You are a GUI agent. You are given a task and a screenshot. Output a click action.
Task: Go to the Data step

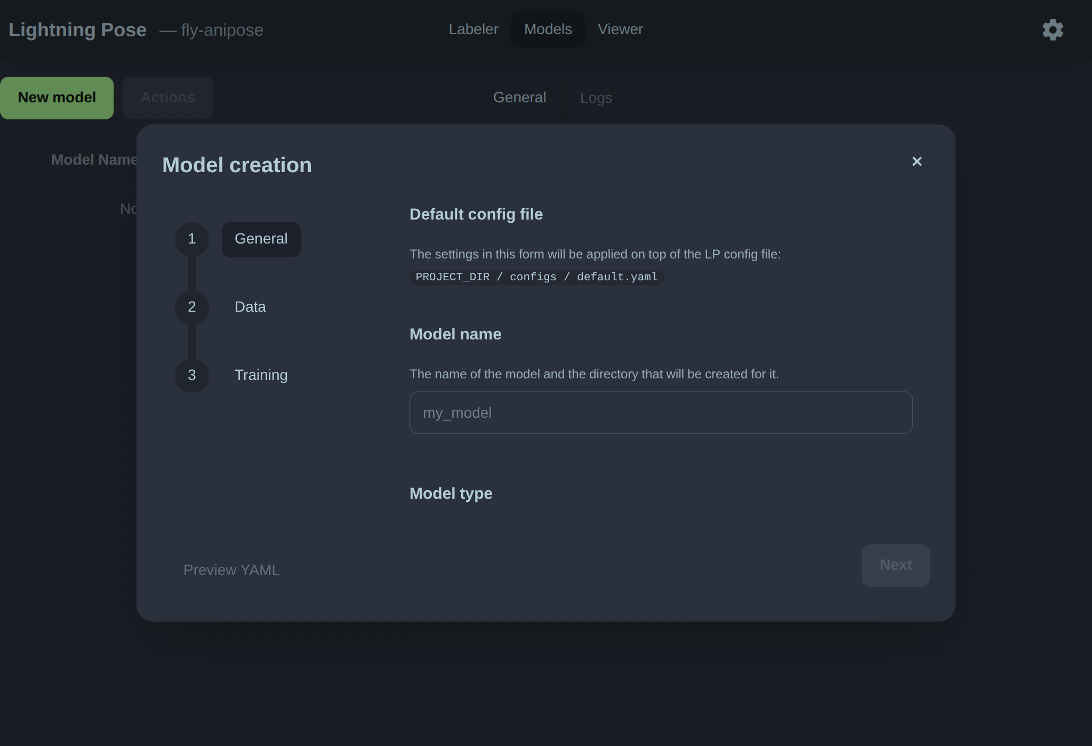click(x=250, y=307)
